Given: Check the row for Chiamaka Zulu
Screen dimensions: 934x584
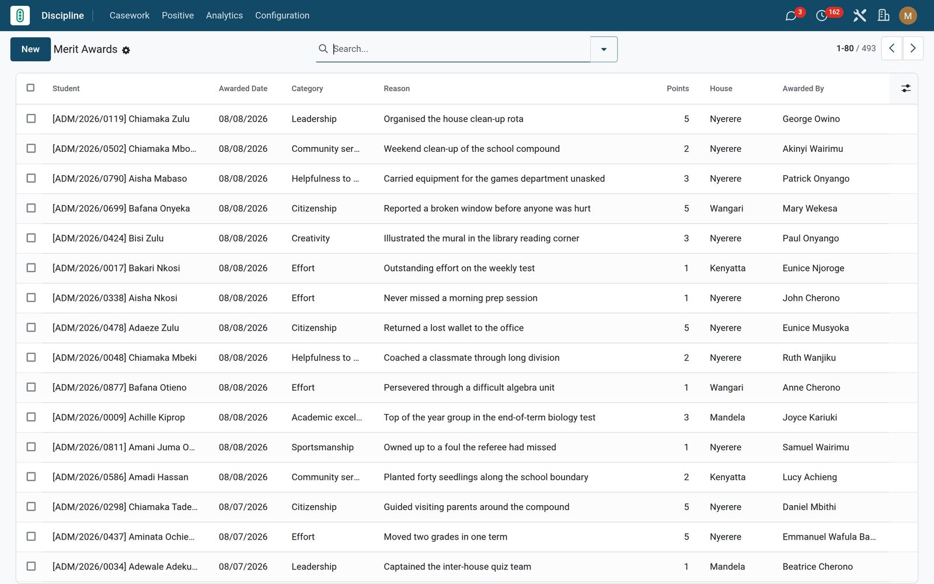Looking at the screenshot, I should coord(31,119).
